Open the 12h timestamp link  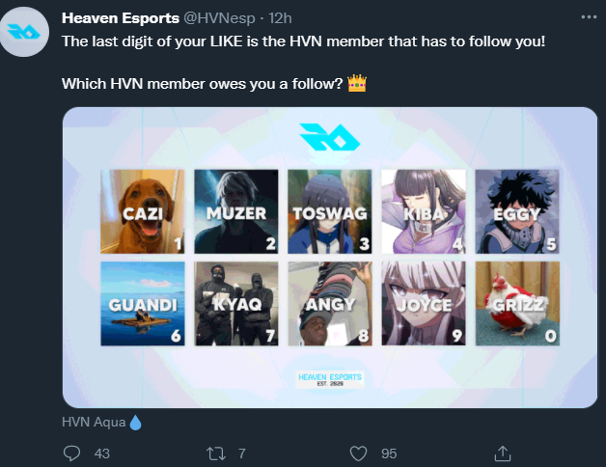(x=280, y=18)
